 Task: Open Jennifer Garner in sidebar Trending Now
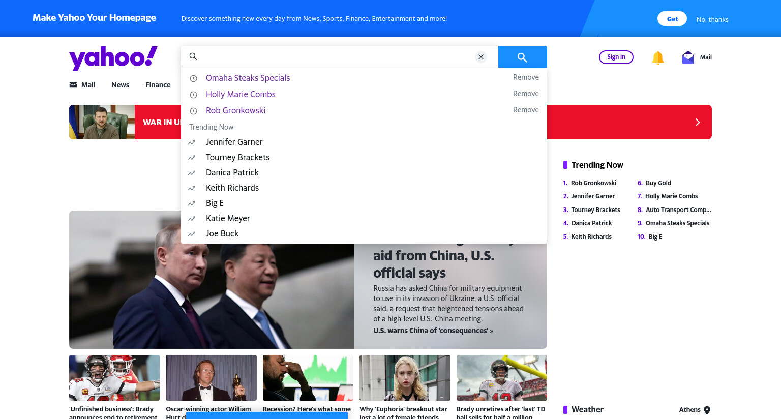(x=593, y=196)
